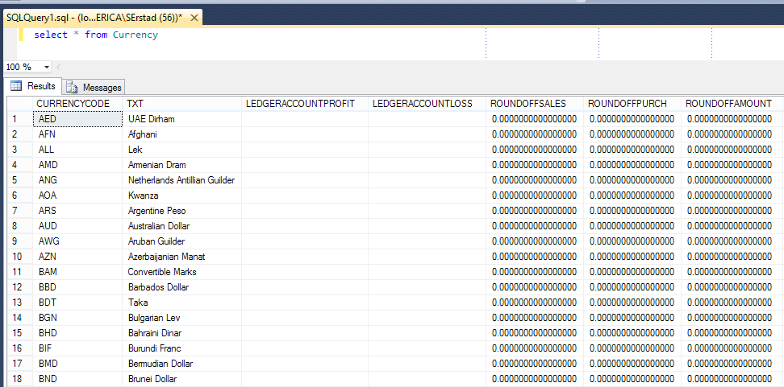Click the Australian Dollar text cell

click(x=159, y=226)
